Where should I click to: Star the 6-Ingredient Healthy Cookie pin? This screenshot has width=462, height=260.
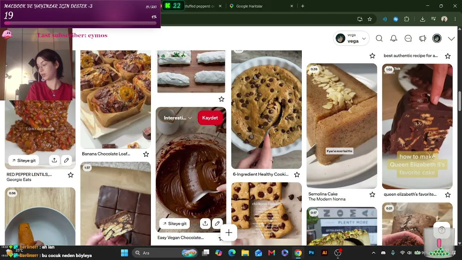tap(297, 175)
